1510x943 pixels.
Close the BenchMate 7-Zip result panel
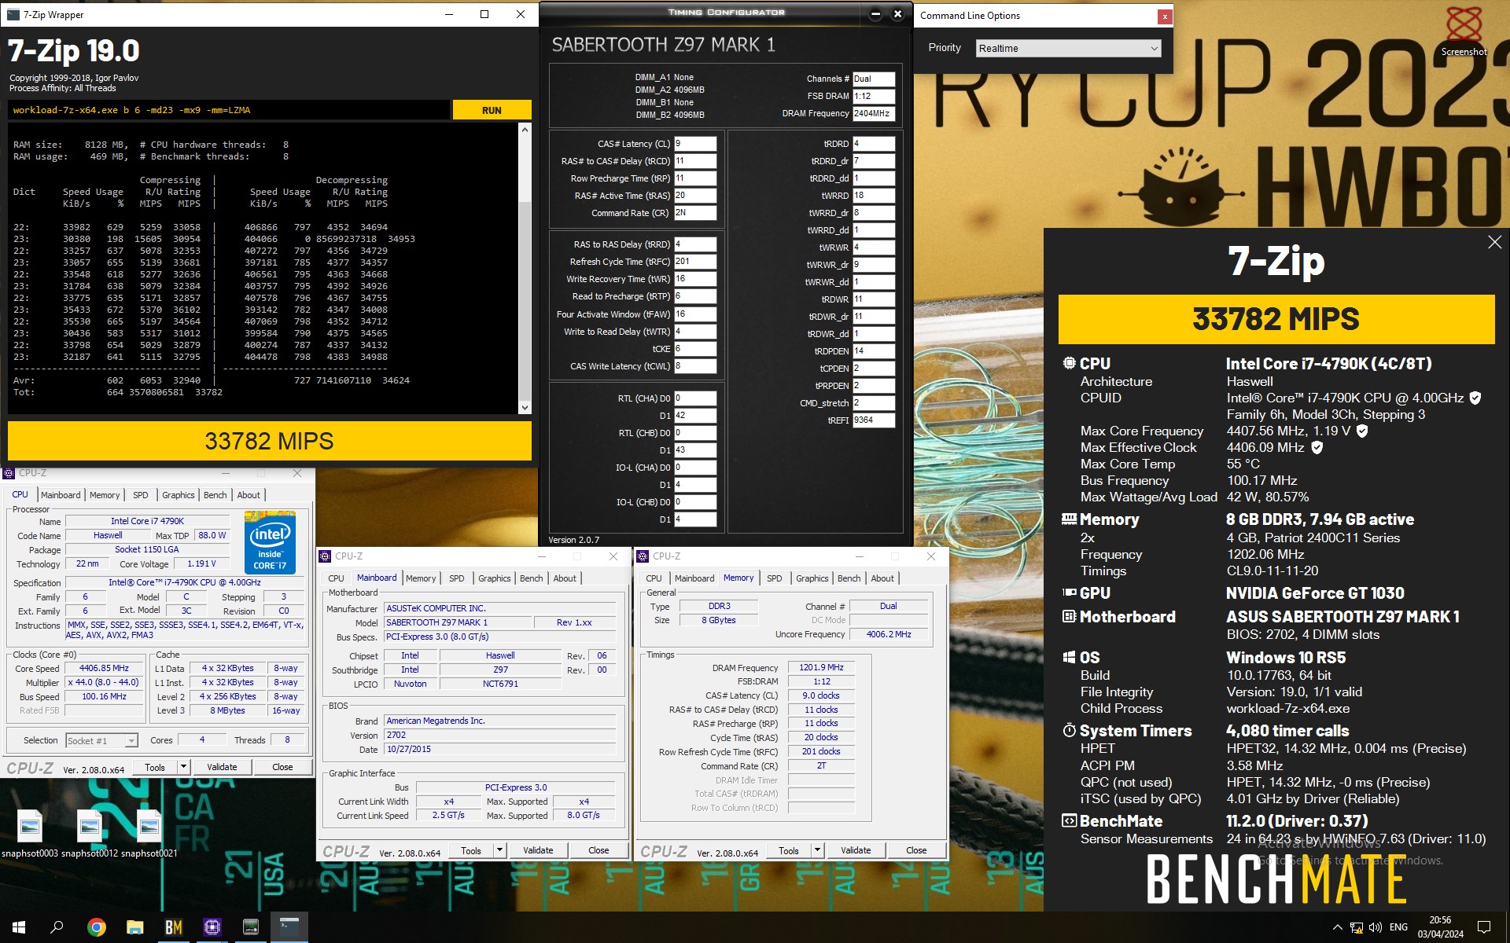[x=1494, y=243]
